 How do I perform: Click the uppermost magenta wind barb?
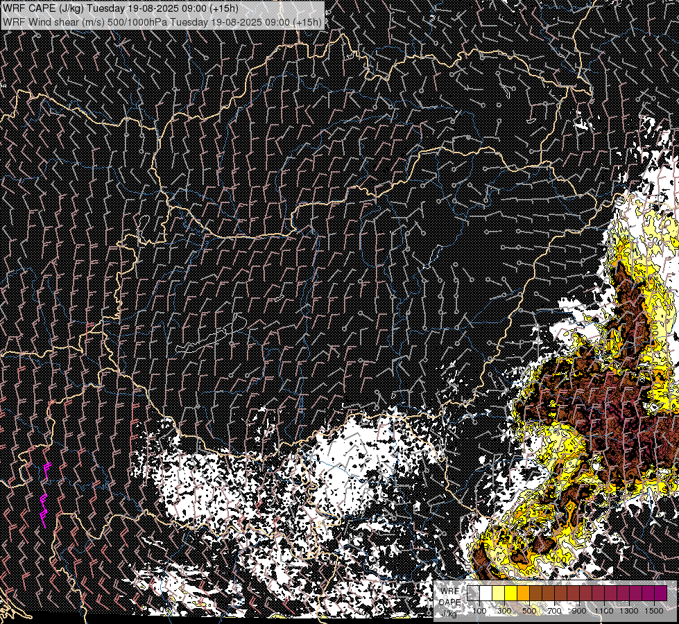(46, 471)
